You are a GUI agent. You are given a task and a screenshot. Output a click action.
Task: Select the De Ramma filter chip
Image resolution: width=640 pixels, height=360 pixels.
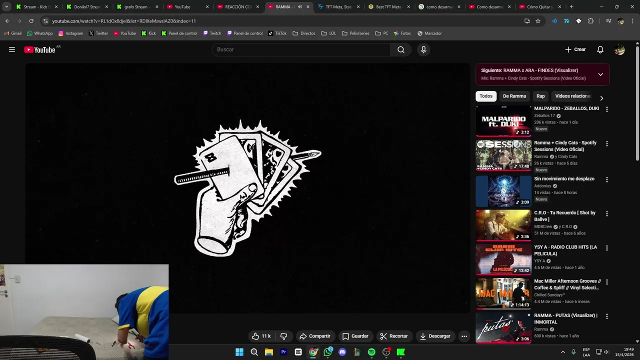point(514,96)
